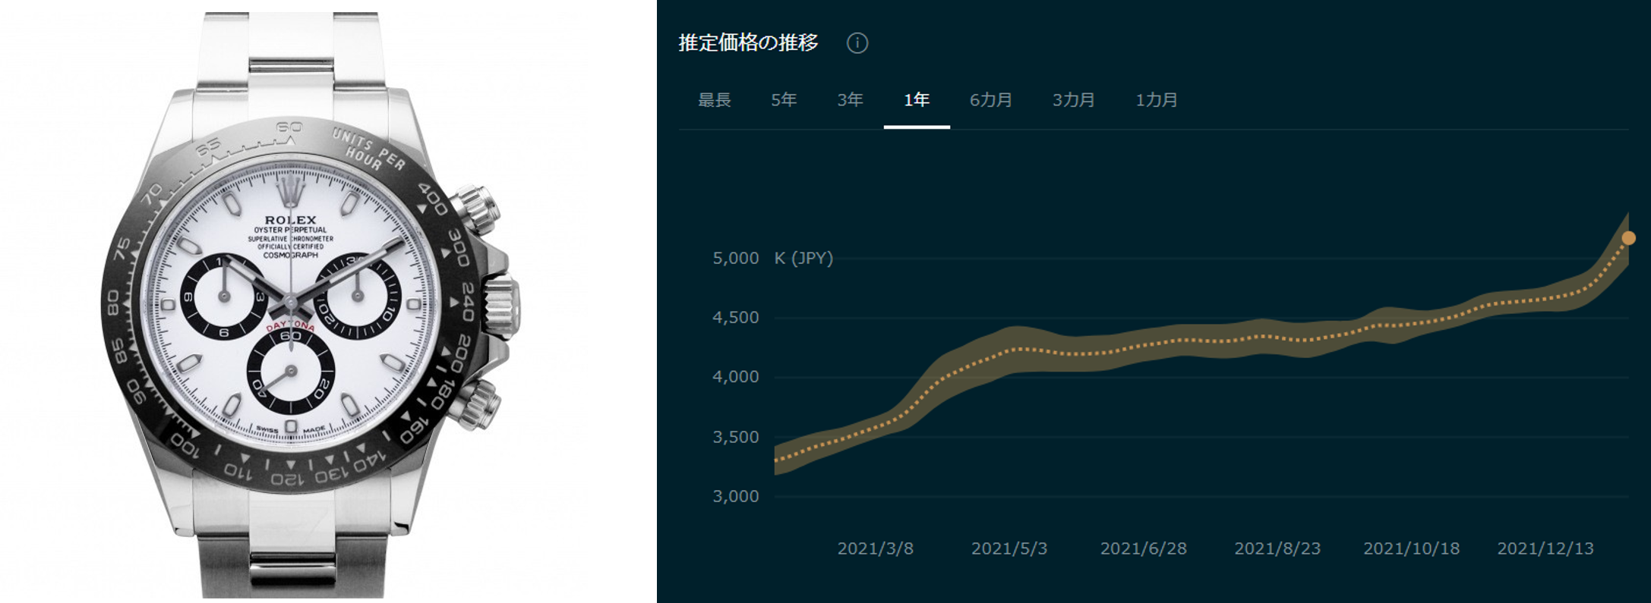Click the 3,000 price axis label
The width and height of the screenshot is (1651, 603).
click(735, 496)
